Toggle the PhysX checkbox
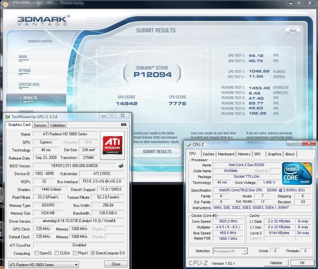318x269 pixels. (x=75, y=253)
